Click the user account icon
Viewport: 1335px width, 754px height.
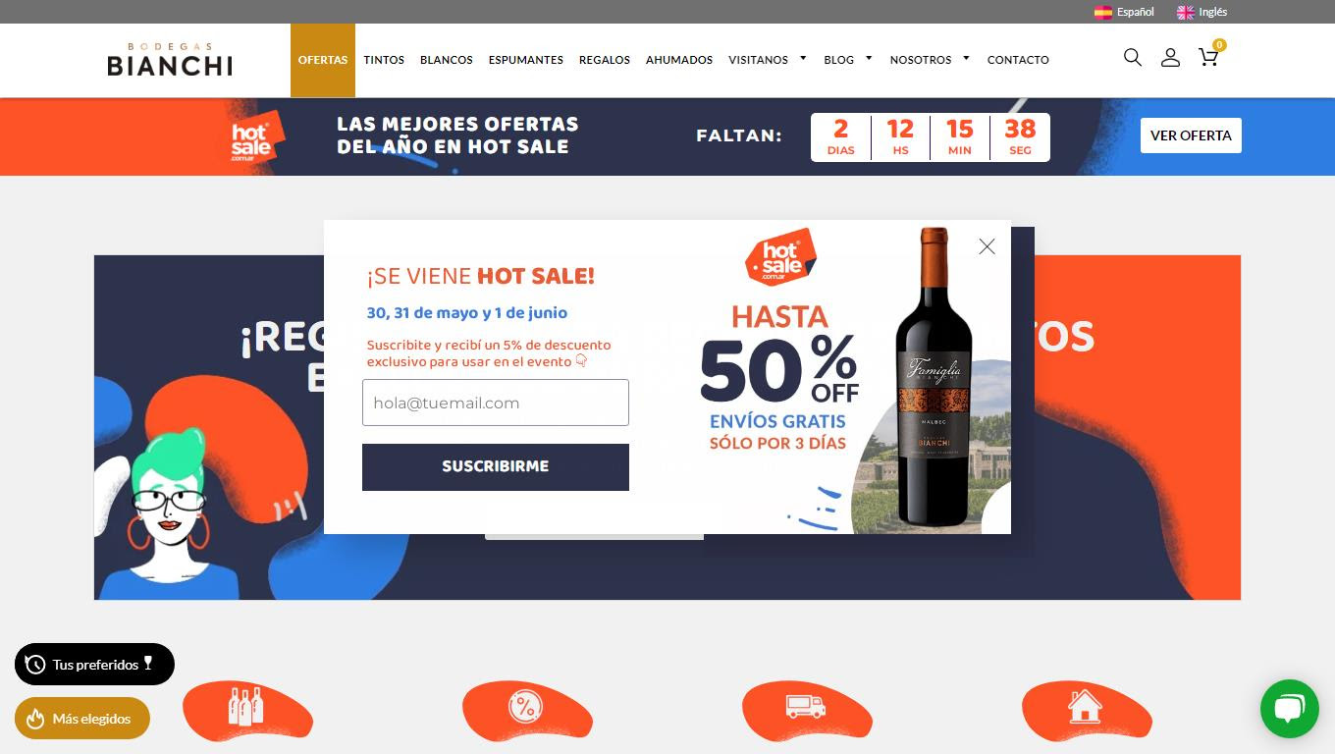(1170, 58)
